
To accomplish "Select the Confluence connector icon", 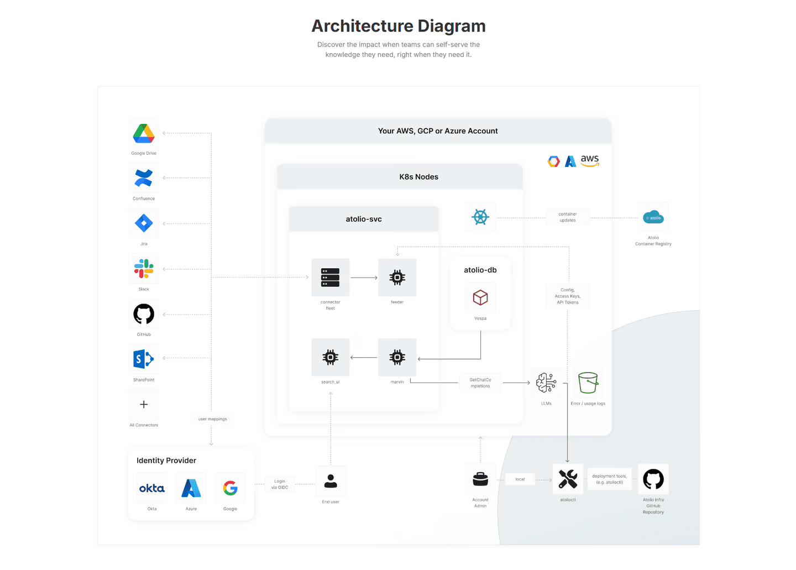I will (144, 179).
